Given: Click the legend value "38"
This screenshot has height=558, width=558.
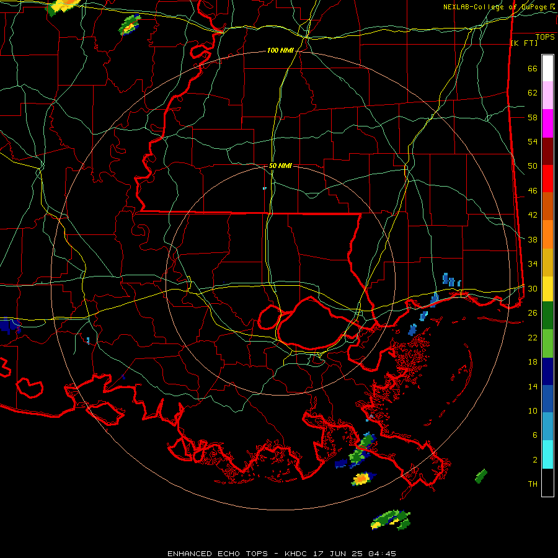Looking at the screenshot, I should [533, 240].
